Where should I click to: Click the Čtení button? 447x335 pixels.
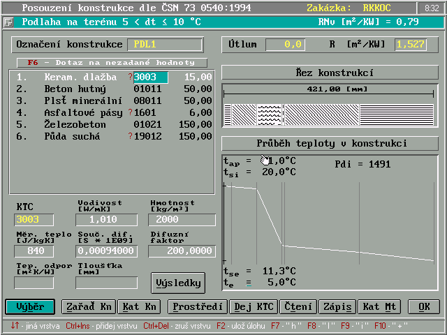click(x=298, y=306)
